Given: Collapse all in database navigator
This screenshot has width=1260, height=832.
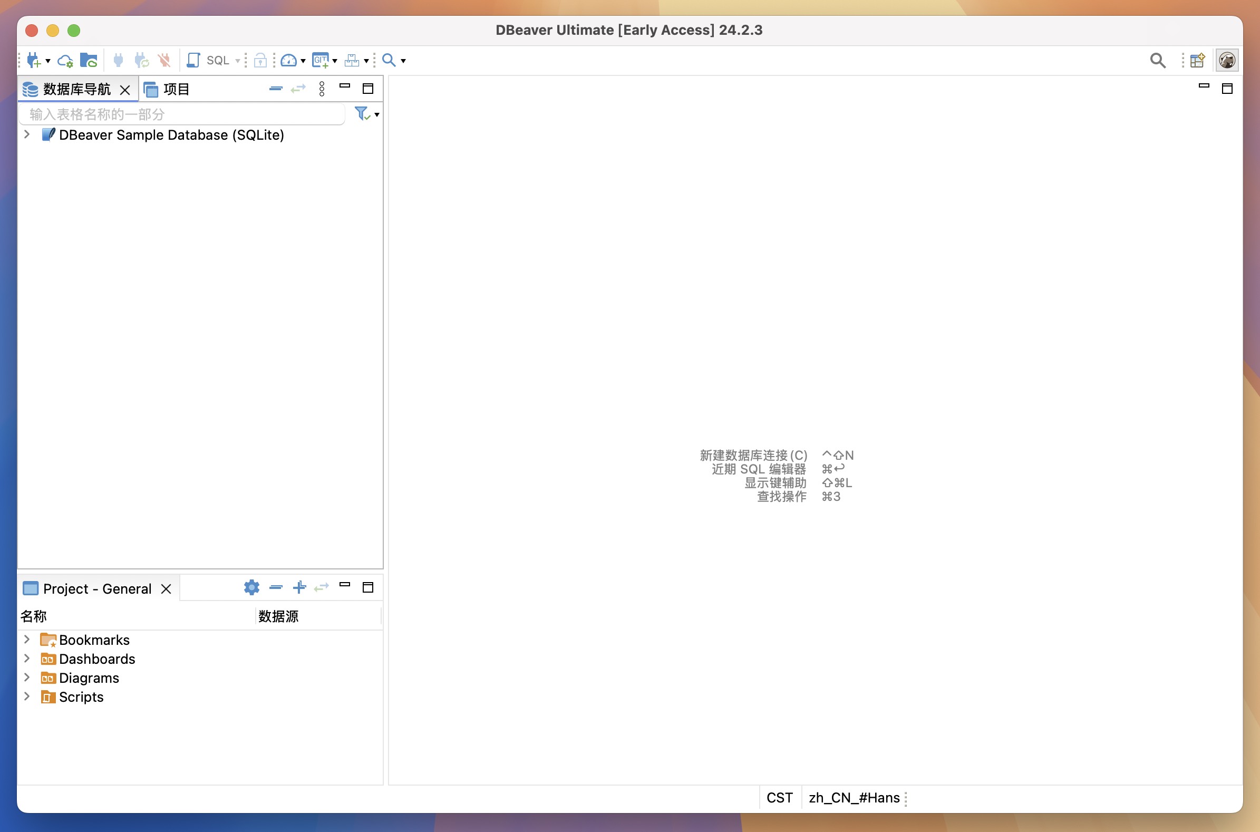Looking at the screenshot, I should (275, 89).
